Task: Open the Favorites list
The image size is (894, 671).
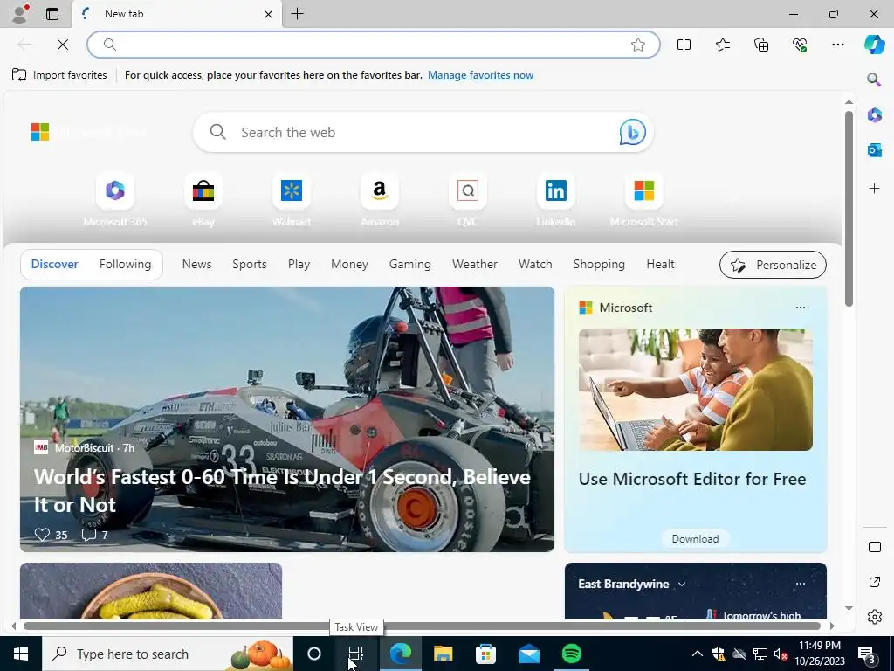Action: (722, 45)
